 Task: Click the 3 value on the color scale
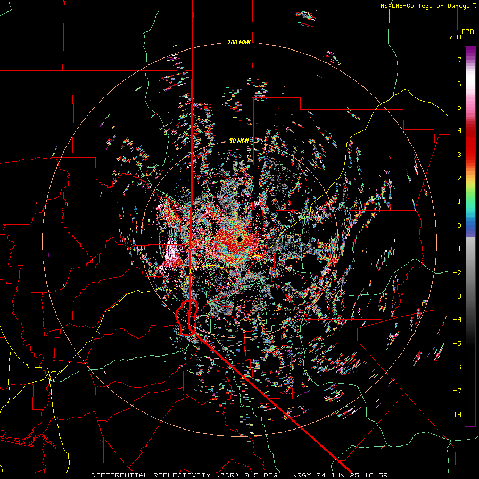point(459,154)
